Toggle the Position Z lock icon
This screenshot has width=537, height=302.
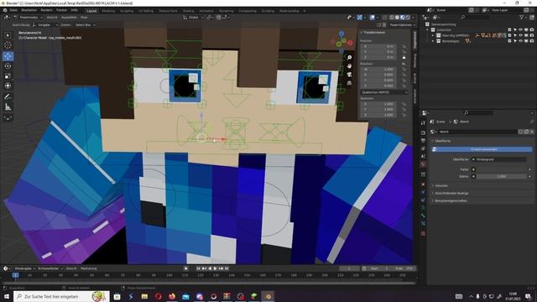404,57
